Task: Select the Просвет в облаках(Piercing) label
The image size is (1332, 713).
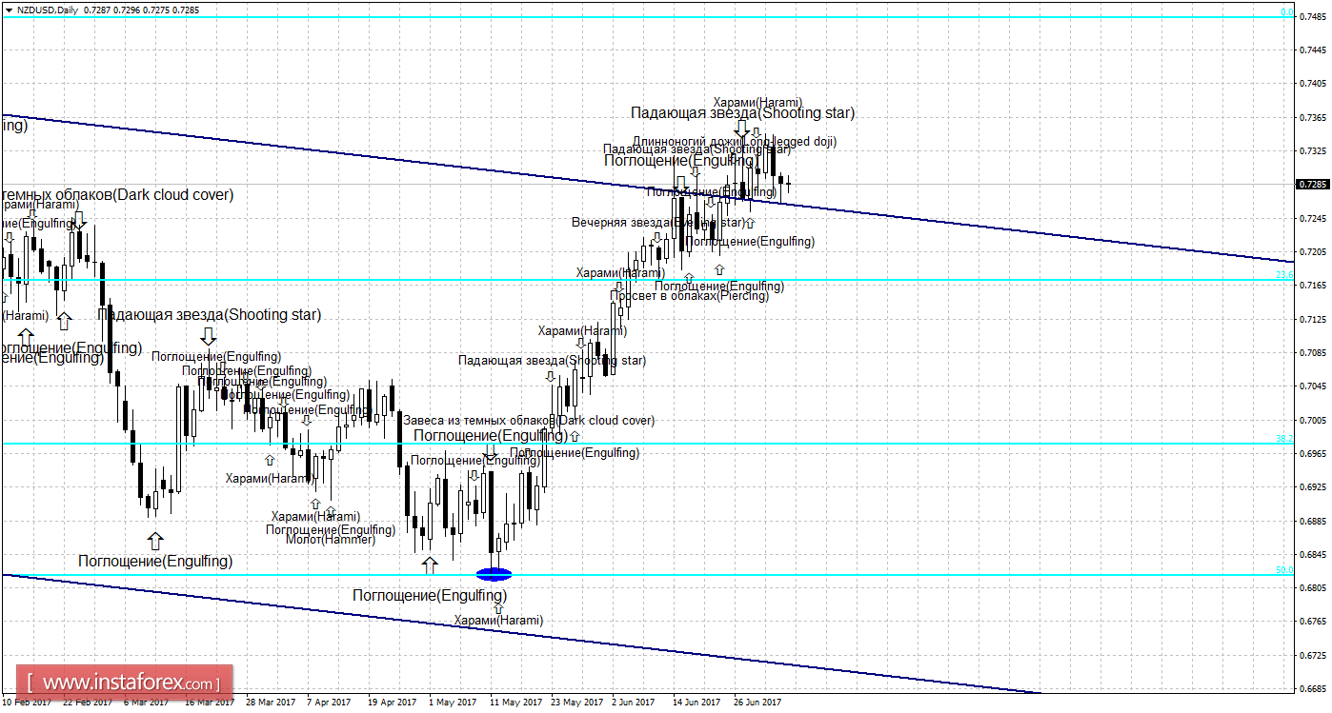Action: click(x=689, y=296)
